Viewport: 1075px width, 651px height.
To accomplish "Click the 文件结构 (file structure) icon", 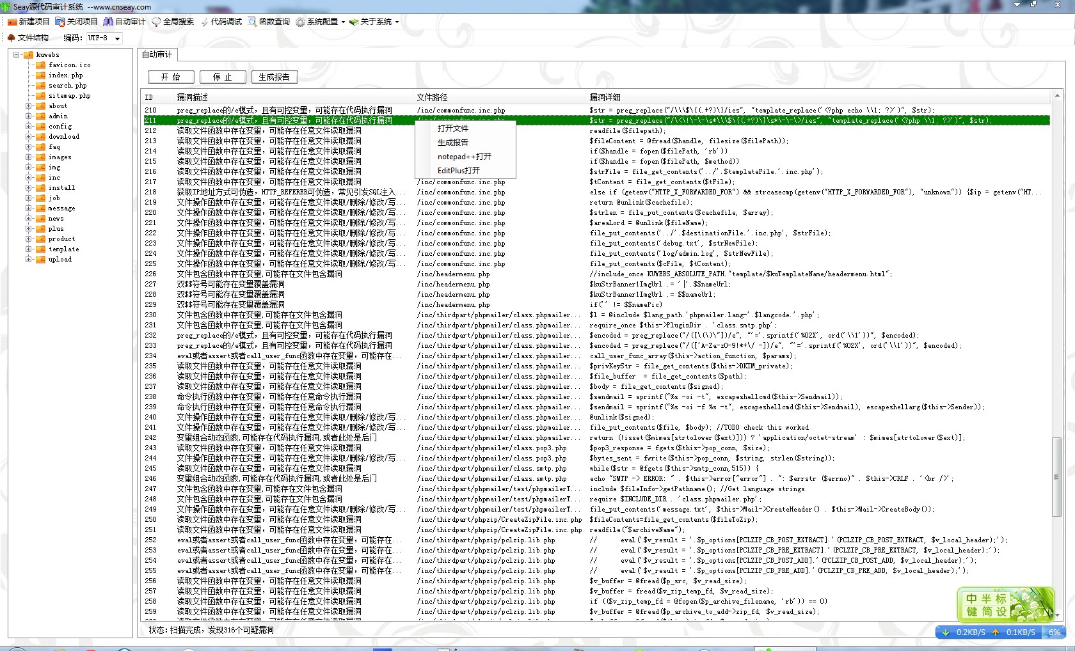I will 12,38.
